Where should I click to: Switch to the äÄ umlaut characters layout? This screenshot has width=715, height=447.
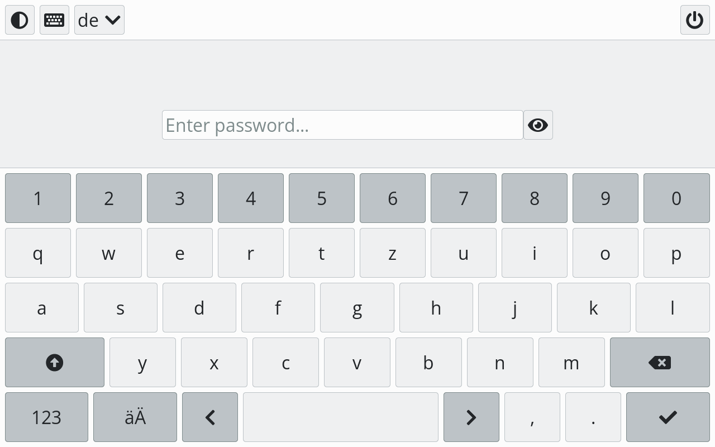tap(135, 417)
